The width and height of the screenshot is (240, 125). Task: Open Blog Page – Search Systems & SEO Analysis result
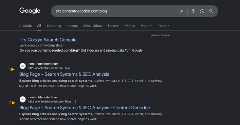[64, 74]
